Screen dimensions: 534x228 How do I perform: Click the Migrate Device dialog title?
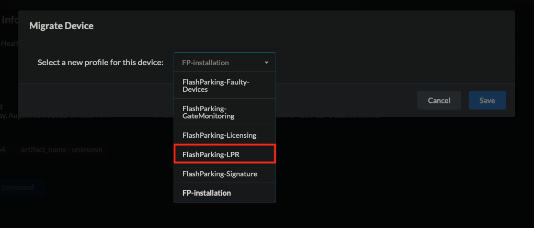tap(61, 26)
